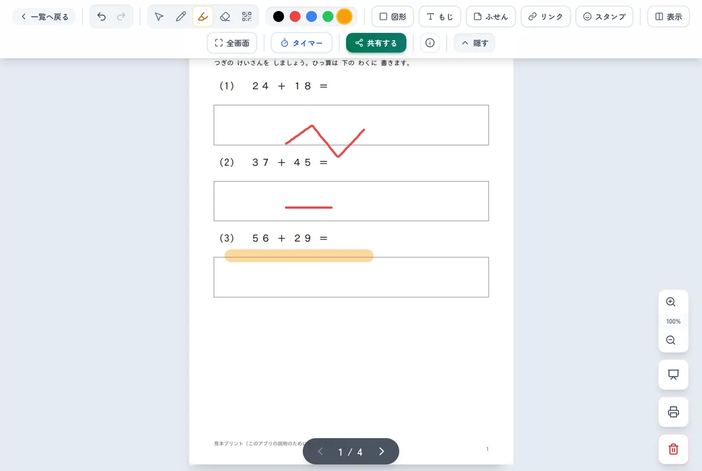
Task: Click the 共有する share button
Action: click(376, 43)
